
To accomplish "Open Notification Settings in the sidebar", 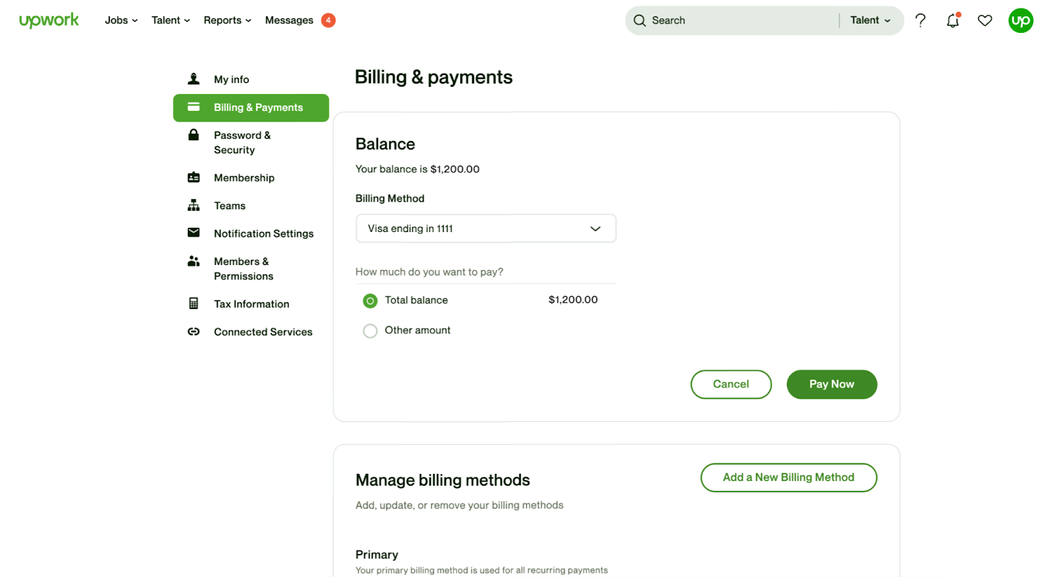I will [264, 234].
